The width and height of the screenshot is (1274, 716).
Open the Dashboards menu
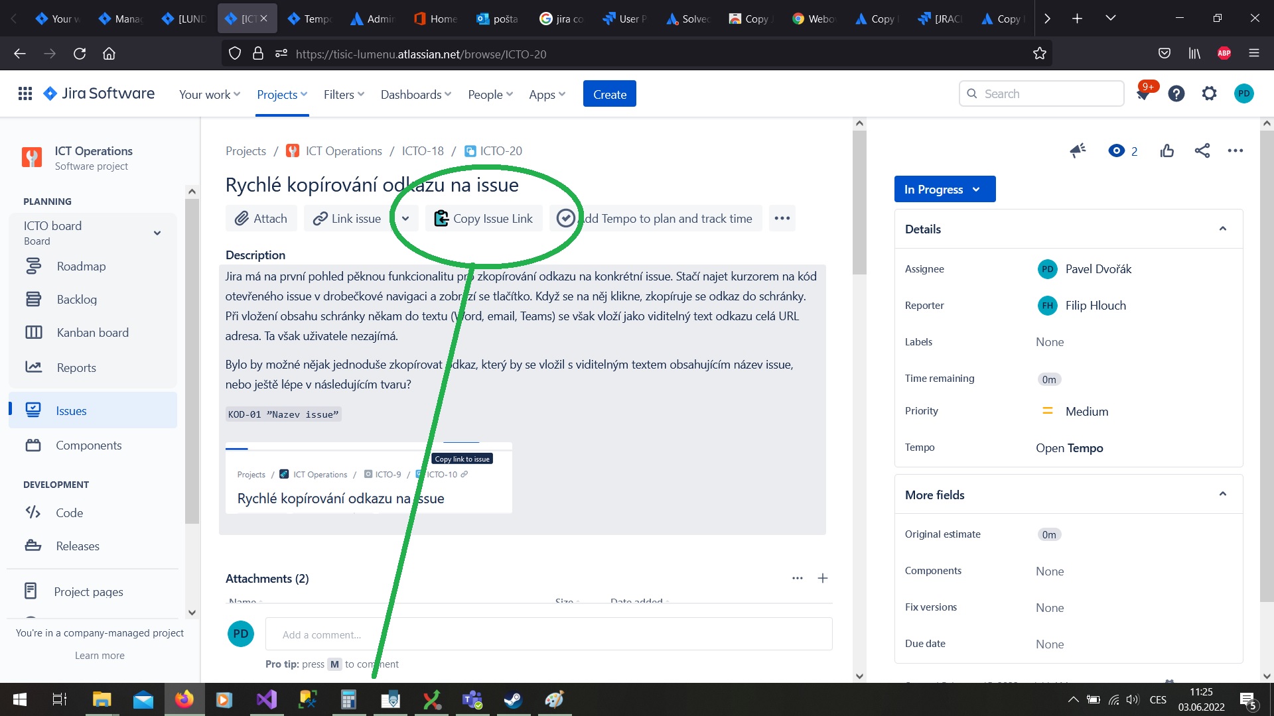415,94
